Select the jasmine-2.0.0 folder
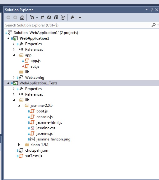Screen dimensions: 159x180 pyautogui.click(x=41, y=106)
